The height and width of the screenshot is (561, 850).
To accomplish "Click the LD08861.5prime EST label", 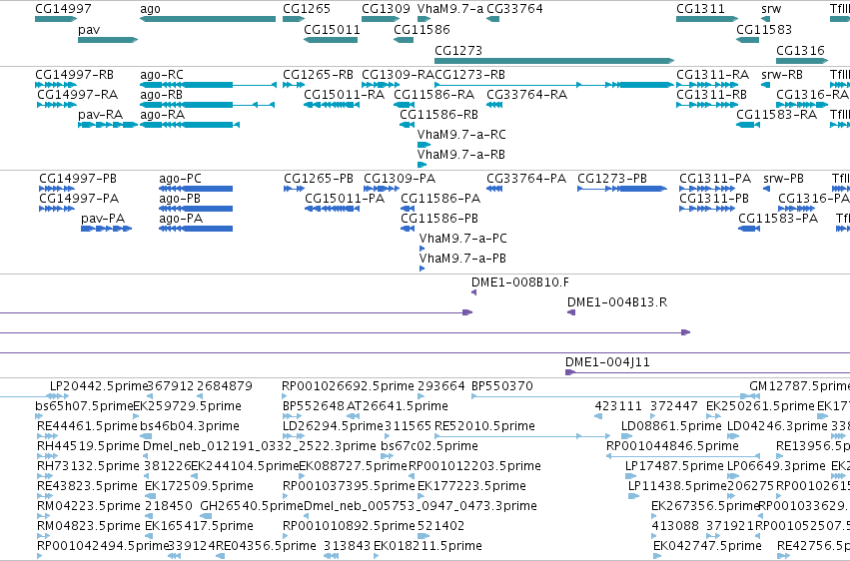I will (671, 426).
